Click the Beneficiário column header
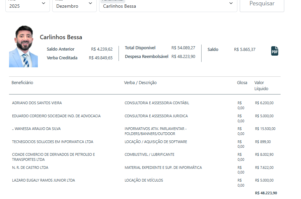Screen dimensions: 301x199 (x=22, y=83)
